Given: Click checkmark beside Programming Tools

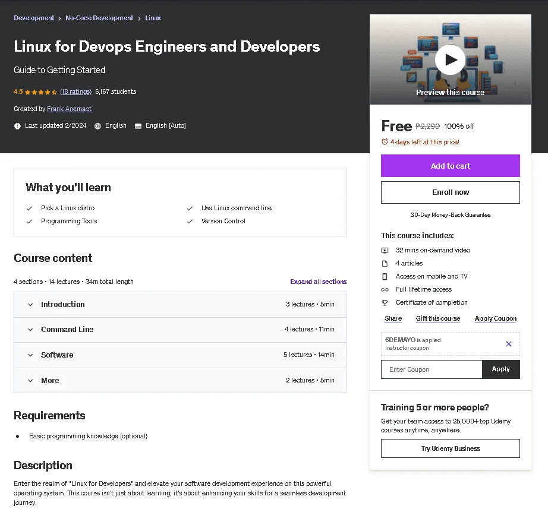Looking at the screenshot, I should [29, 221].
